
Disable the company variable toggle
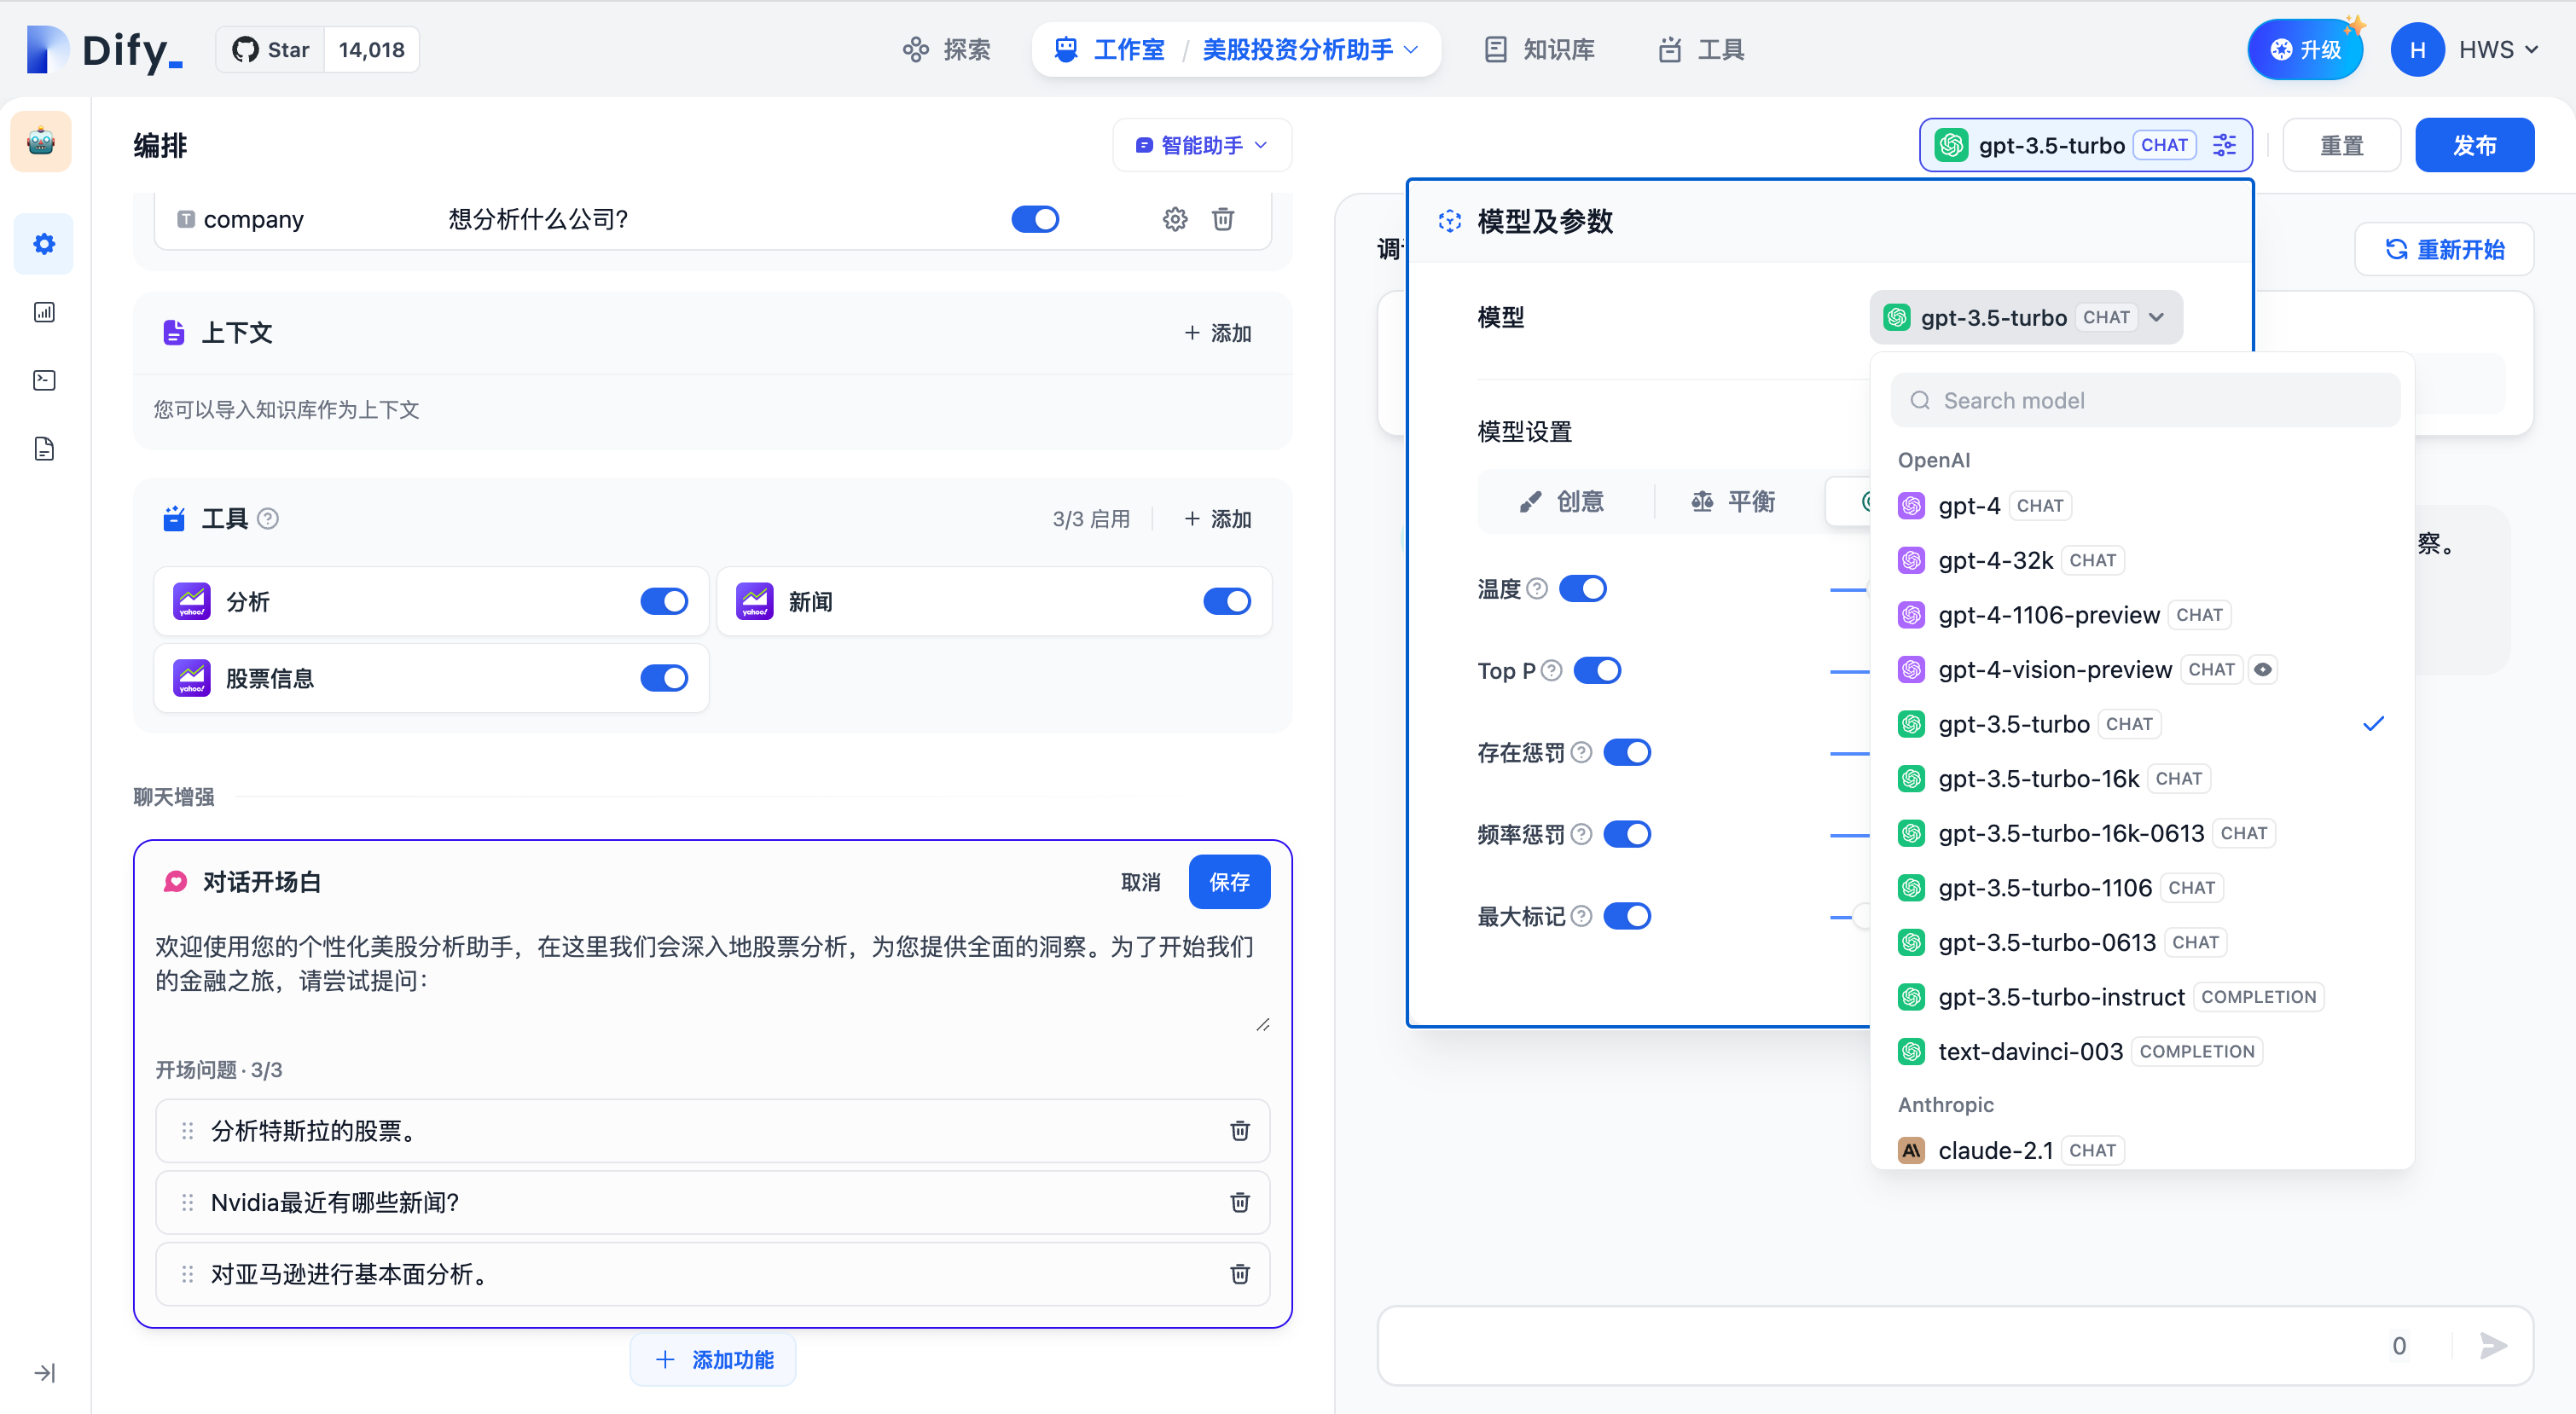pos(1035,219)
